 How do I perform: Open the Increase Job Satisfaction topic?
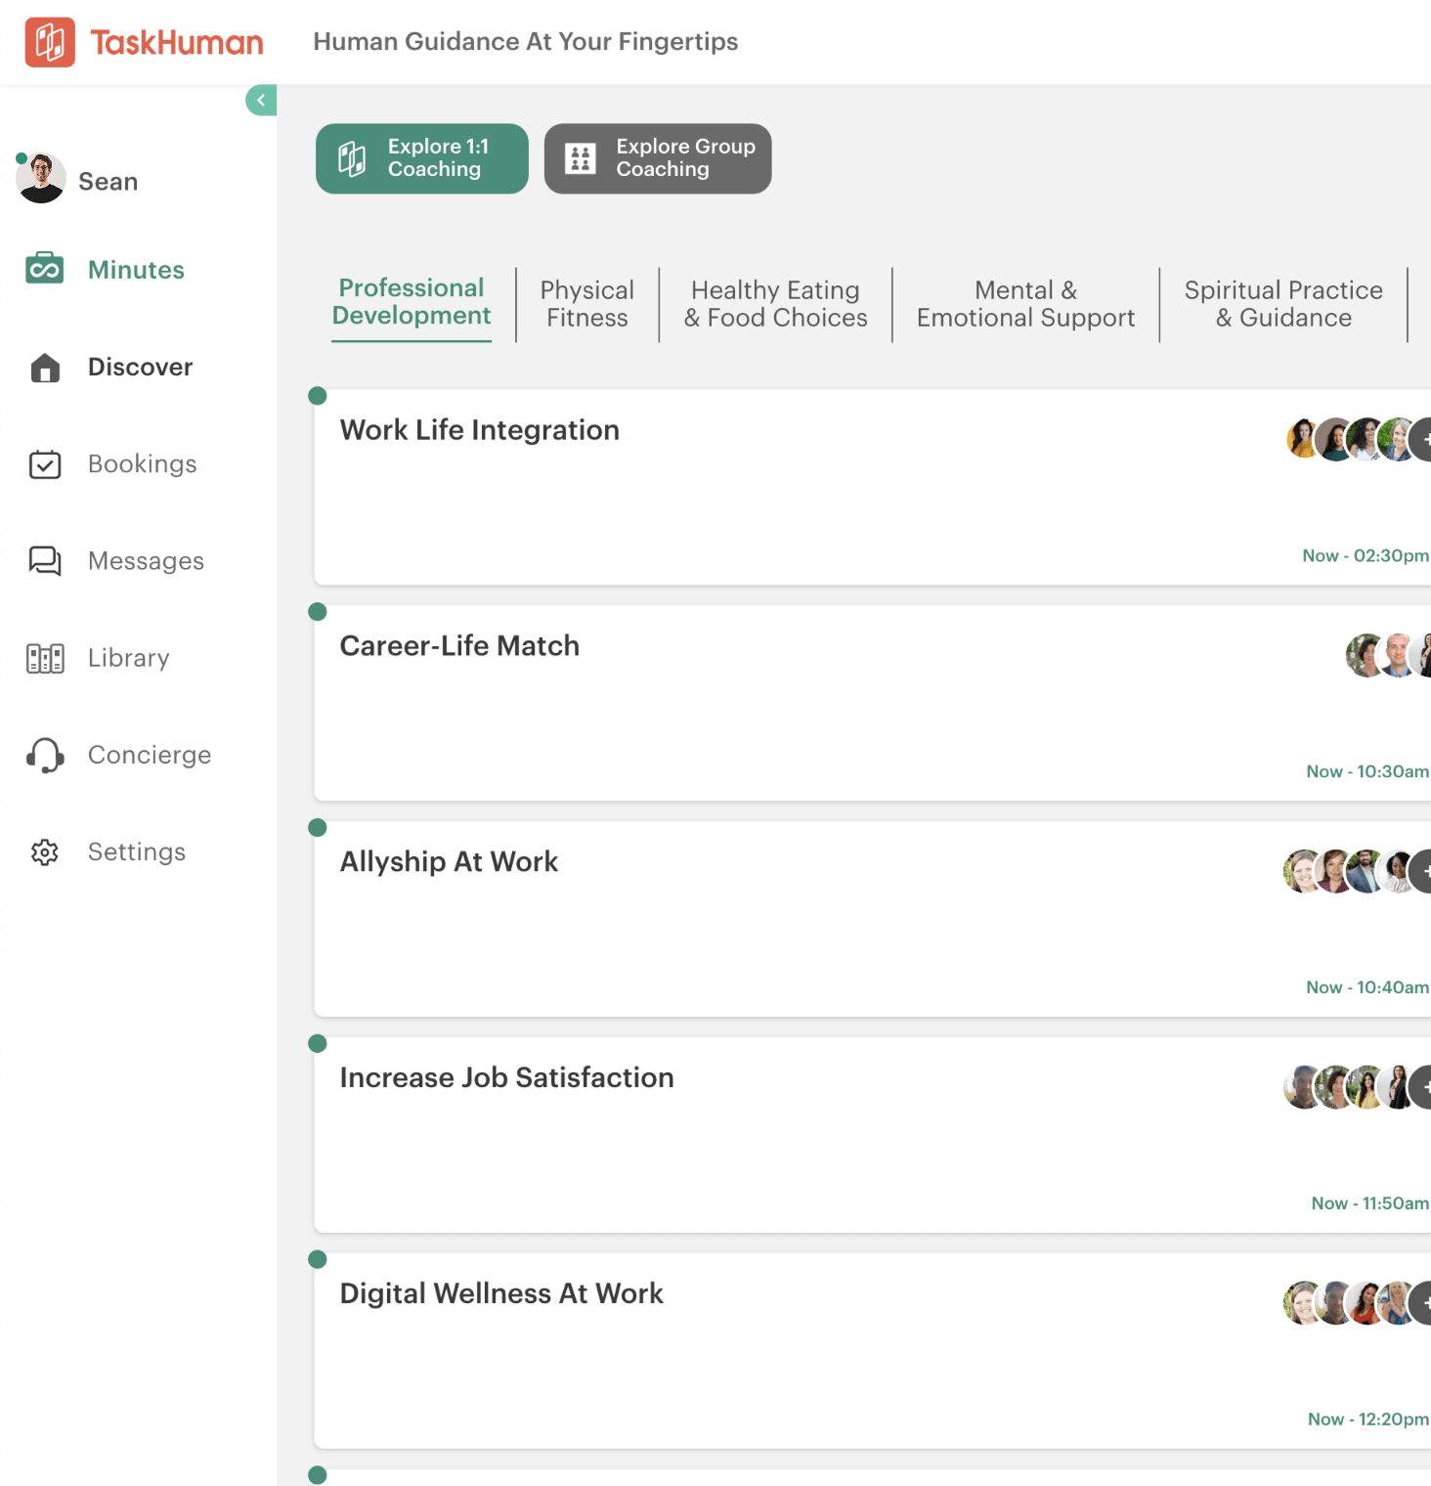click(872, 1136)
